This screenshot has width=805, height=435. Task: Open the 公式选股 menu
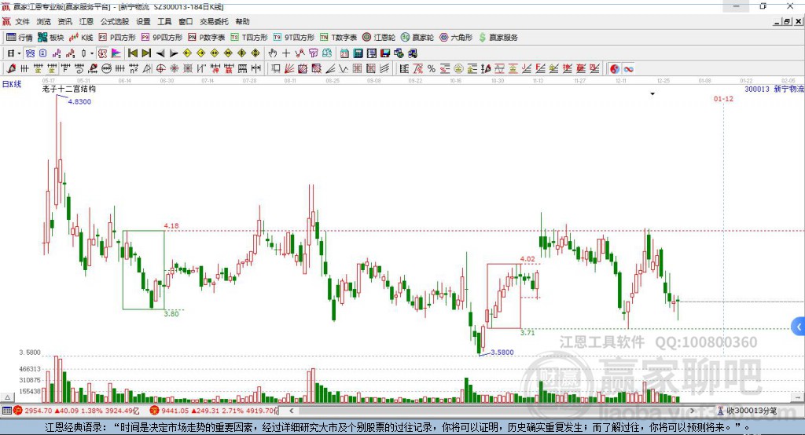point(115,21)
